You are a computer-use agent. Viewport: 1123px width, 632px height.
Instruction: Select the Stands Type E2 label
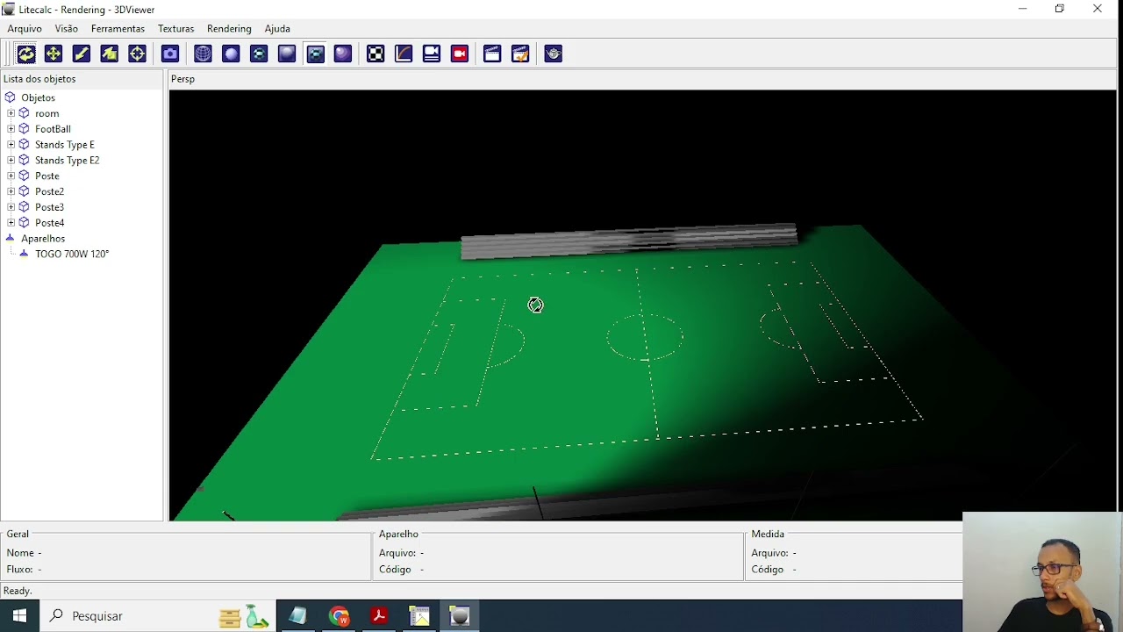(68, 161)
